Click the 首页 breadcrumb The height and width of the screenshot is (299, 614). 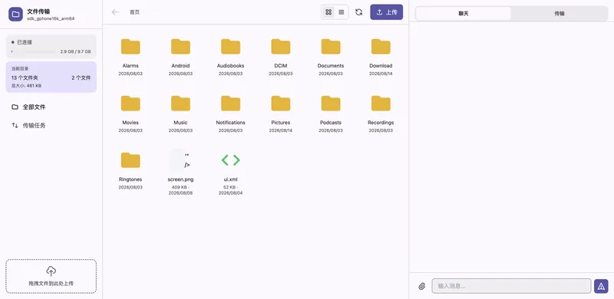(x=134, y=12)
